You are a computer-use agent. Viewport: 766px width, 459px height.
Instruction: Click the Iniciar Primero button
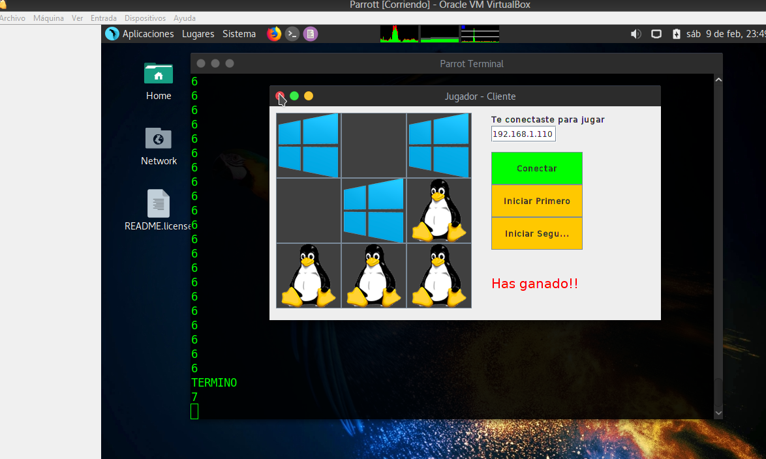click(x=536, y=201)
